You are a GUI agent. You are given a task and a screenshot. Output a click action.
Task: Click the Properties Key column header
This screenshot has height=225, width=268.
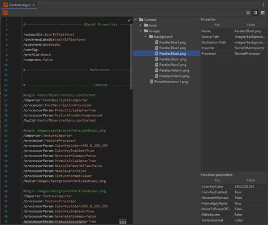click(x=217, y=25)
